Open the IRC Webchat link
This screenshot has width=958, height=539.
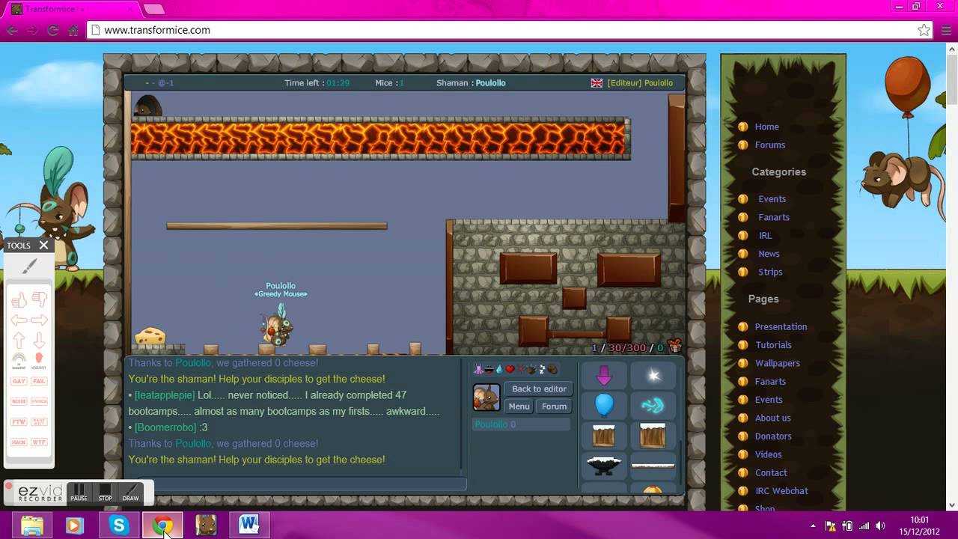[x=781, y=491]
